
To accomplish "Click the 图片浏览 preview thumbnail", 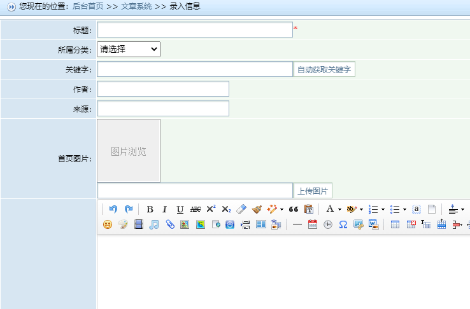I will [x=129, y=151].
